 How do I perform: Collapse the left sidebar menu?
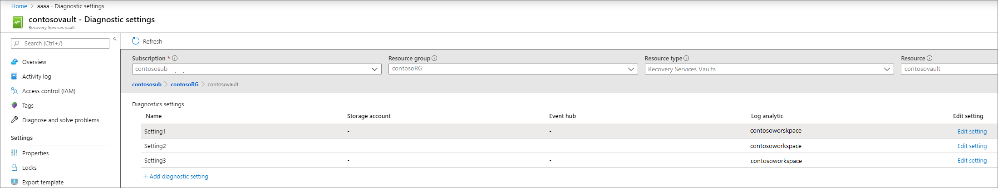115,39
